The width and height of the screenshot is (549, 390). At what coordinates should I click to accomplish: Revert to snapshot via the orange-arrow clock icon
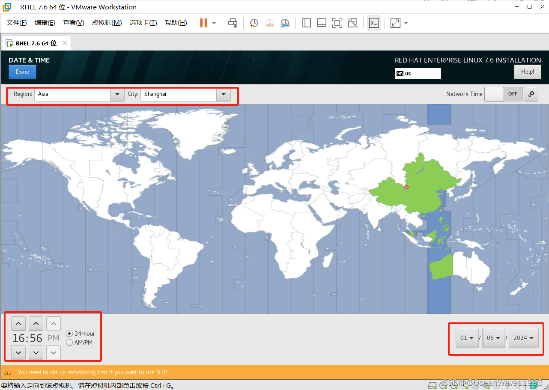coord(269,23)
